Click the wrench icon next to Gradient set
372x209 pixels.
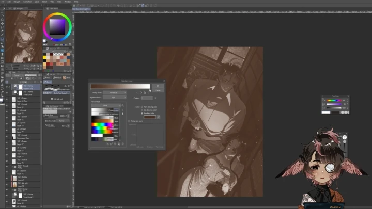click(122, 105)
